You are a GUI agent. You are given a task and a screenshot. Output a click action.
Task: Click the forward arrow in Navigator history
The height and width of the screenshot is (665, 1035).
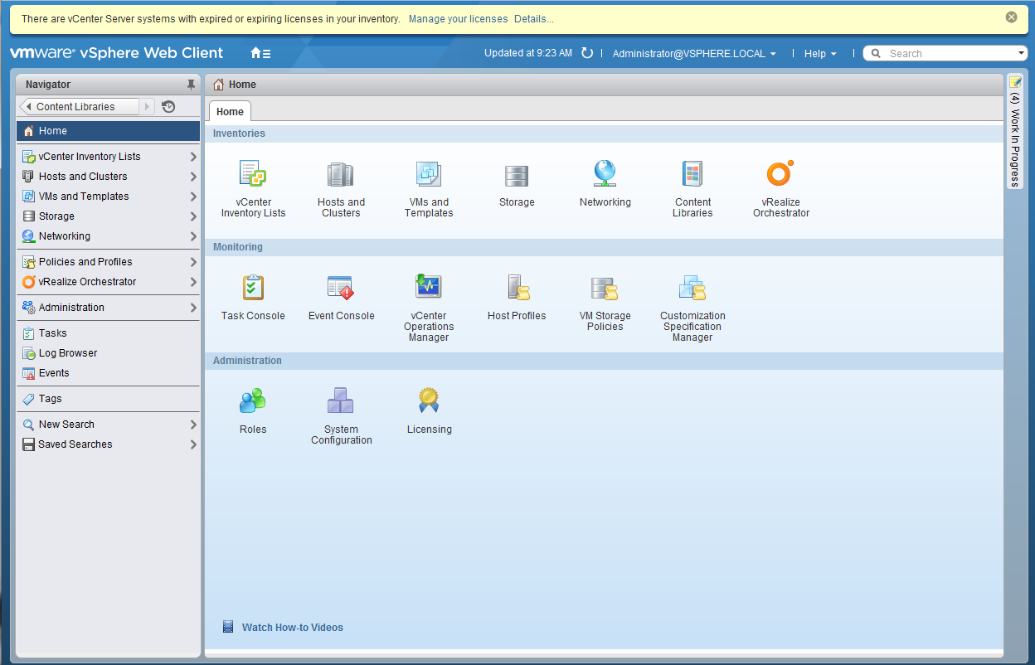[148, 106]
